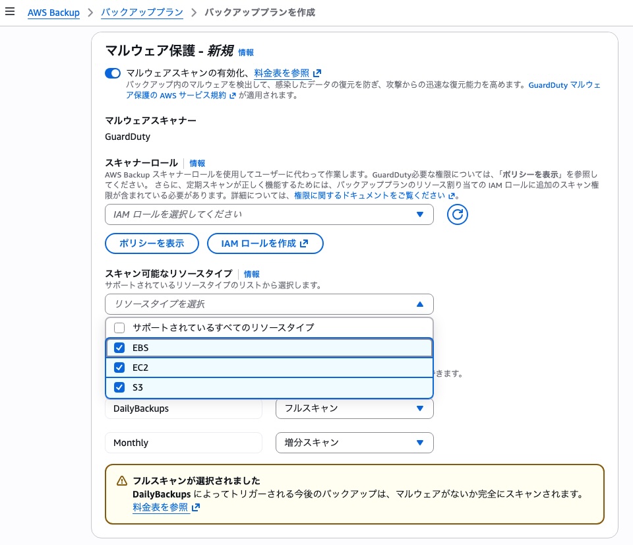Image resolution: width=633 pixels, height=545 pixels.
Task: Open 権限に関するドキュメントをご覧ください link
Action: pos(369,195)
